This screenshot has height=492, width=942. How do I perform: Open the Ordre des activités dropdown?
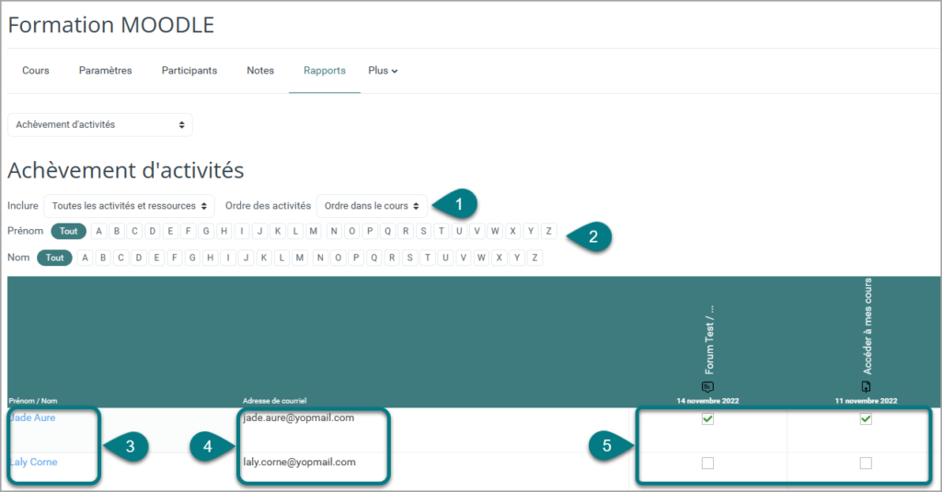372,206
